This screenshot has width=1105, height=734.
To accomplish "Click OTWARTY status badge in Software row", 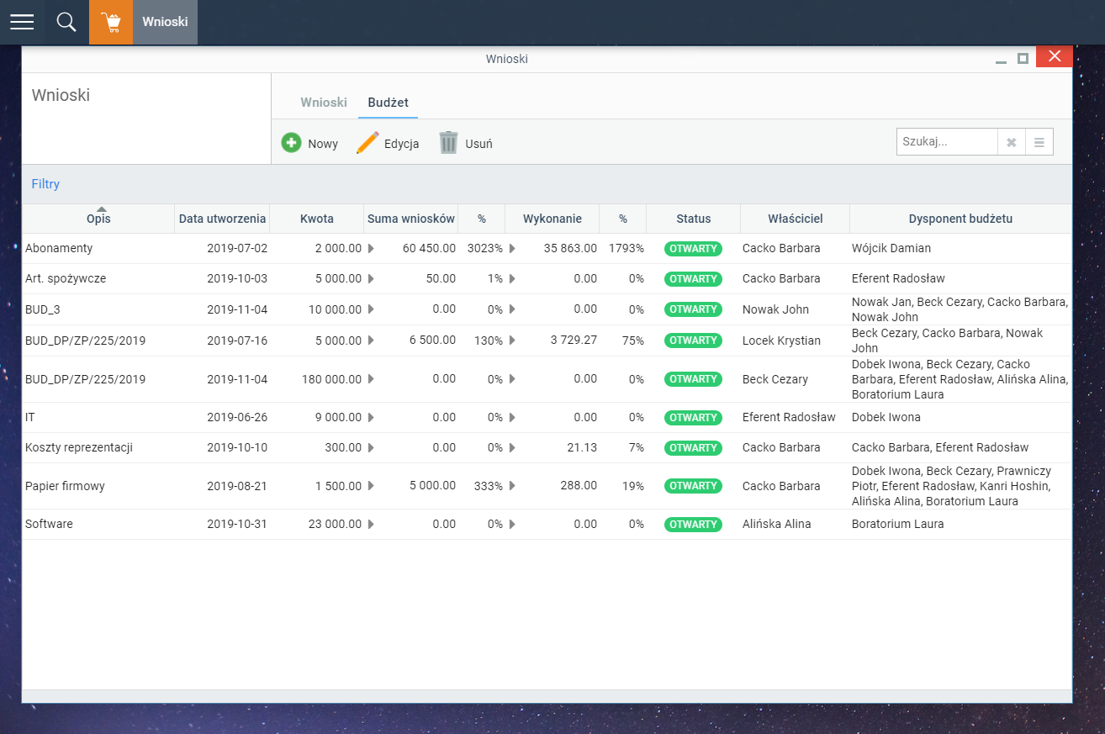I will point(694,524).
